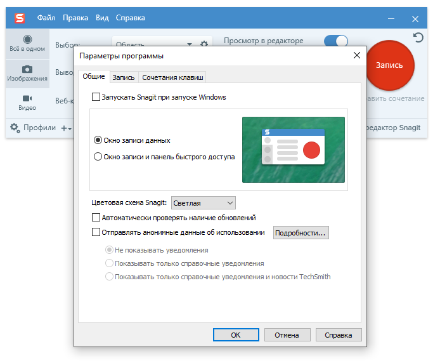Open the Profiles gear icon

[x=15, y=128]
